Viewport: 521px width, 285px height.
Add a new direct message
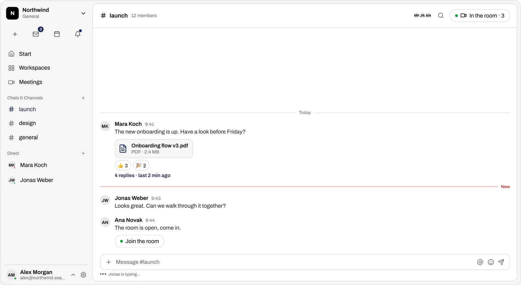pyautogui.click(x=83, y=153)
